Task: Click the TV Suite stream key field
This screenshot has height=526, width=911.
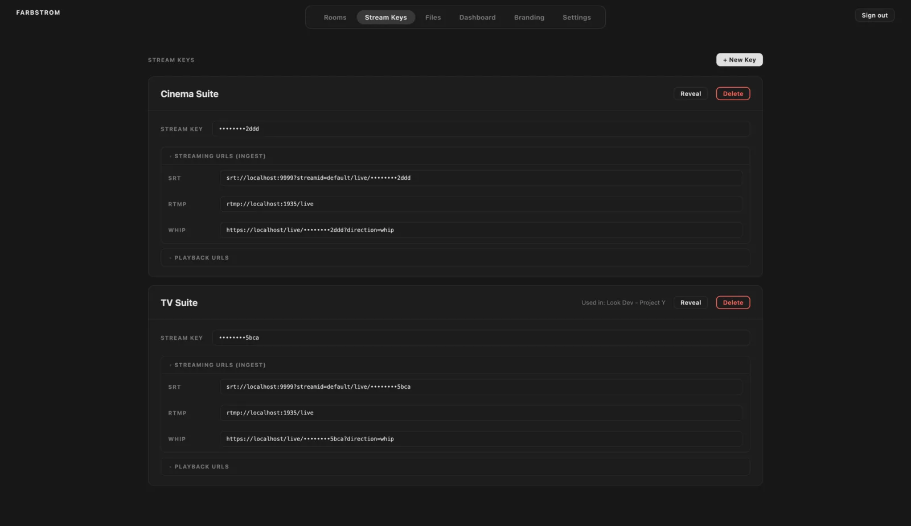Action: coord(481,338)
